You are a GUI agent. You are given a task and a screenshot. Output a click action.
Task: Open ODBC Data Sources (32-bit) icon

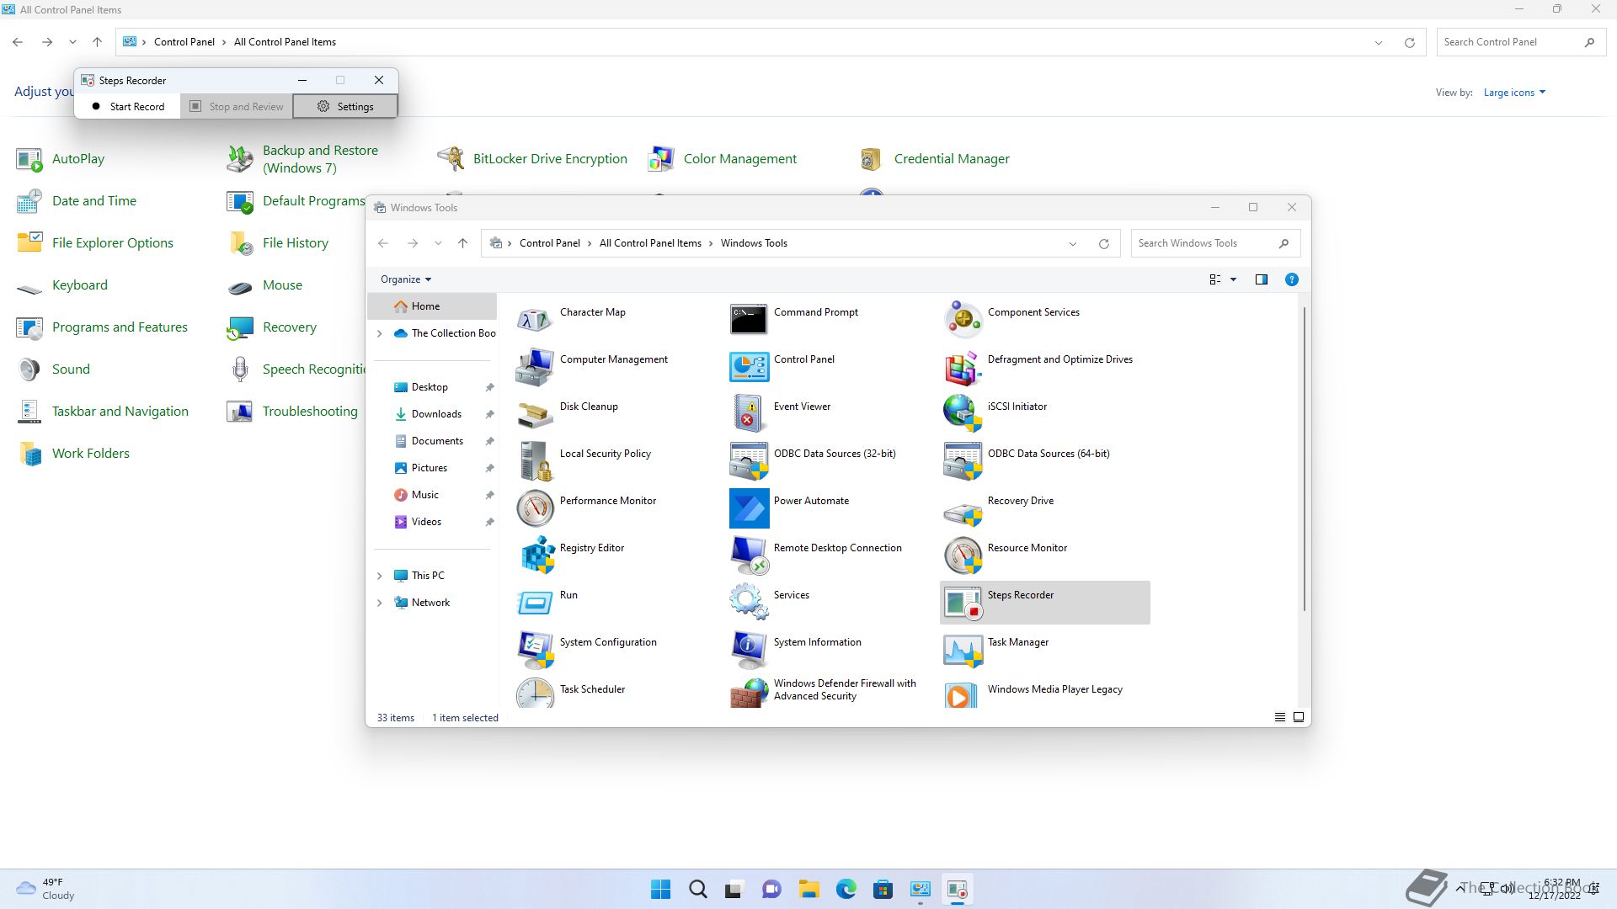tap(749, 460)
